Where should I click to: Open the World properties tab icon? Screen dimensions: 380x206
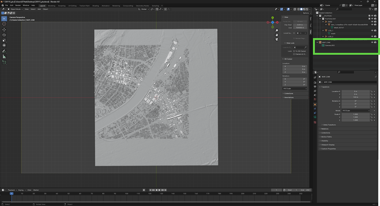tap(315, 100)
